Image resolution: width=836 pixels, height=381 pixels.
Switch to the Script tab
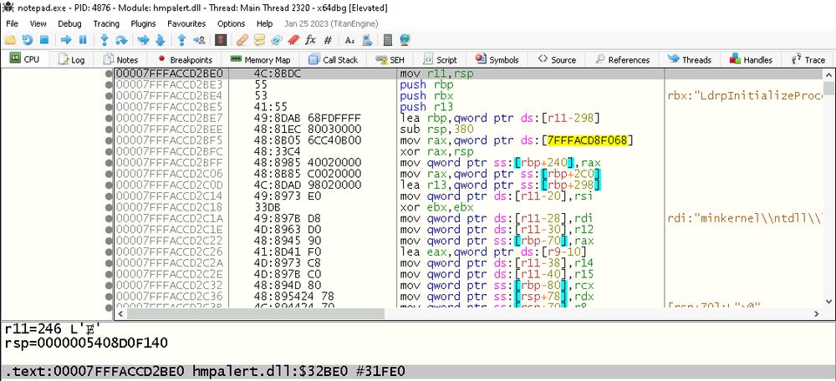tap(441, 59)
